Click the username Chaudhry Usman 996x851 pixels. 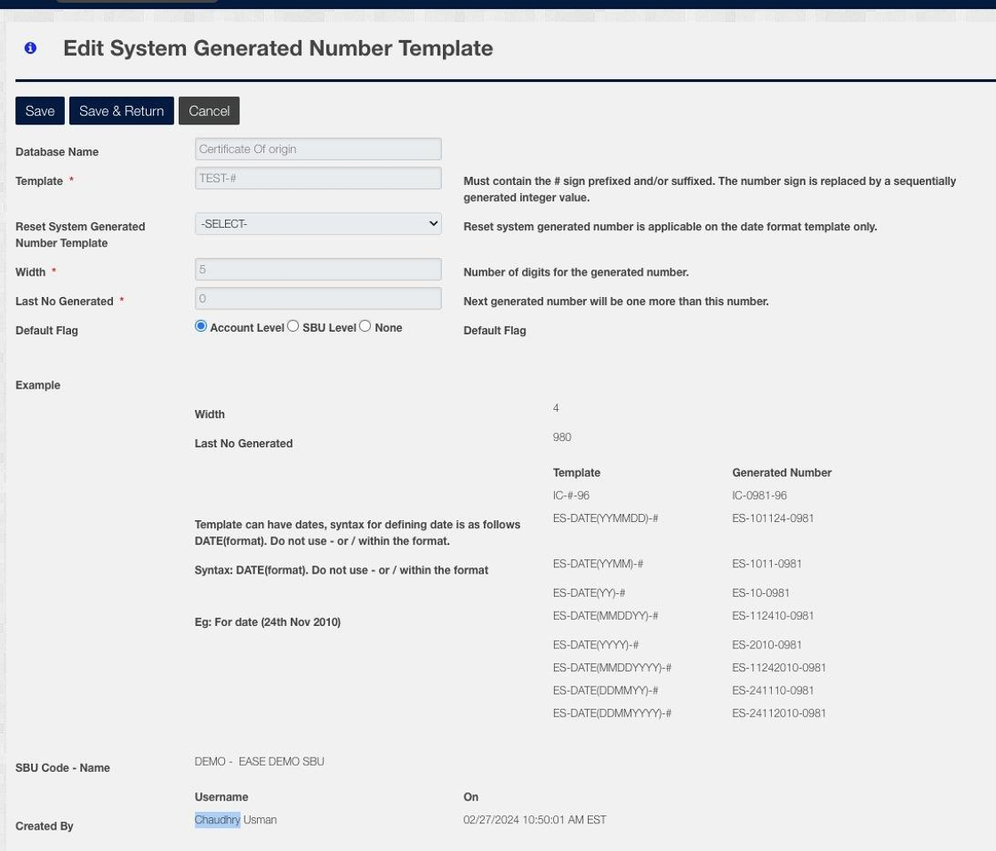[236, 820]
